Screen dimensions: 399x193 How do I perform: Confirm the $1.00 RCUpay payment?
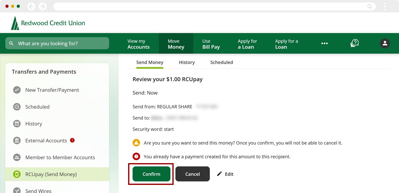(x=151, y=174)
